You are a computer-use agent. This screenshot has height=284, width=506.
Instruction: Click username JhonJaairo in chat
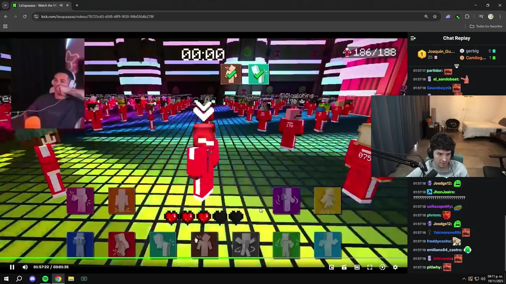click(444, 192)
